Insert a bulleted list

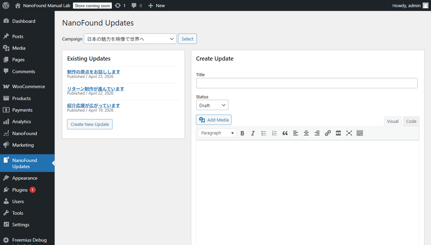pyautogui.click(x=264, y=133)
